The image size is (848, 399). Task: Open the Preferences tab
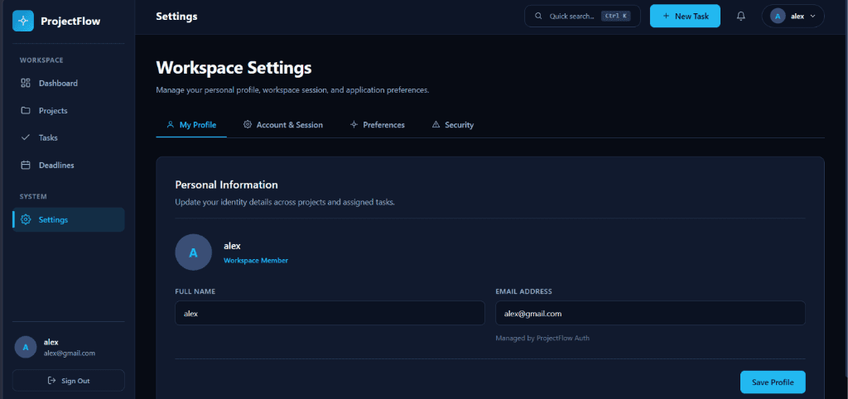[377, 125]
